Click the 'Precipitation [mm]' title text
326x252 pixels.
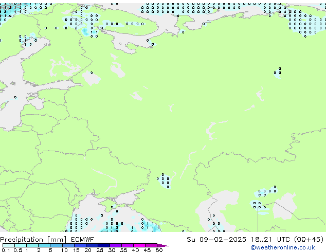(x=33, y=240)
